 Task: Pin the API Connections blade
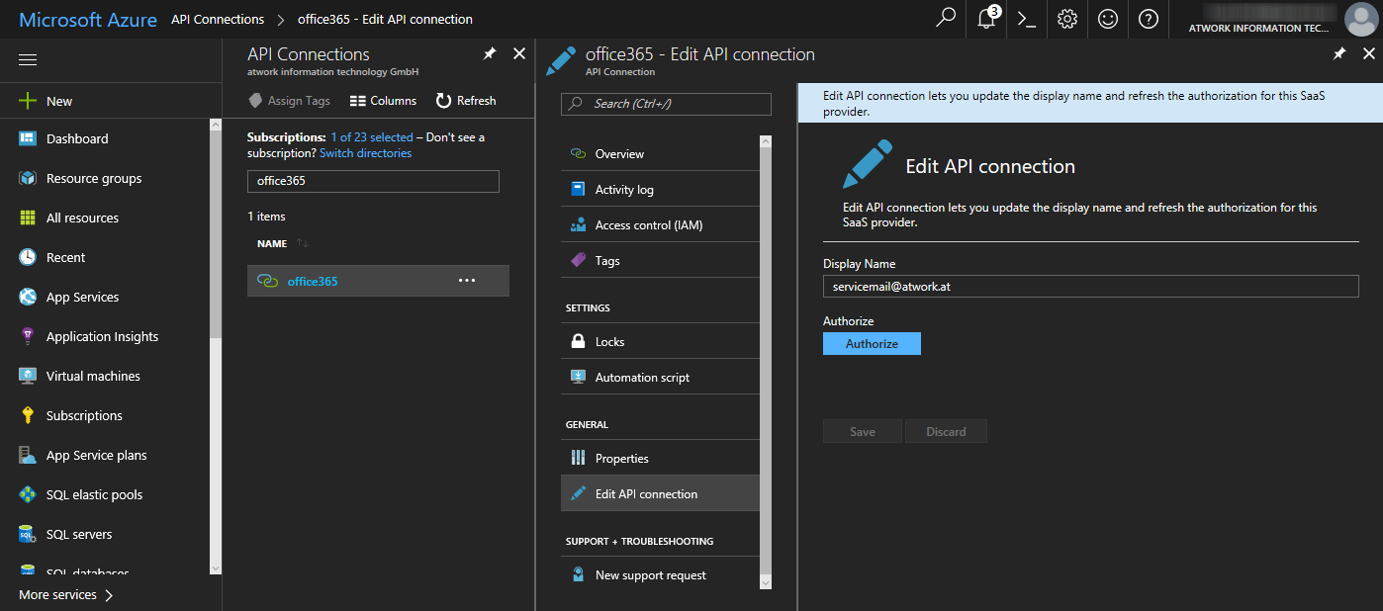490,54
